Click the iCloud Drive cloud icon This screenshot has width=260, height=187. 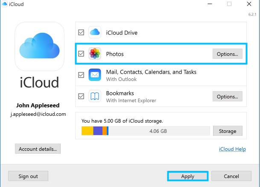[94, 33]
